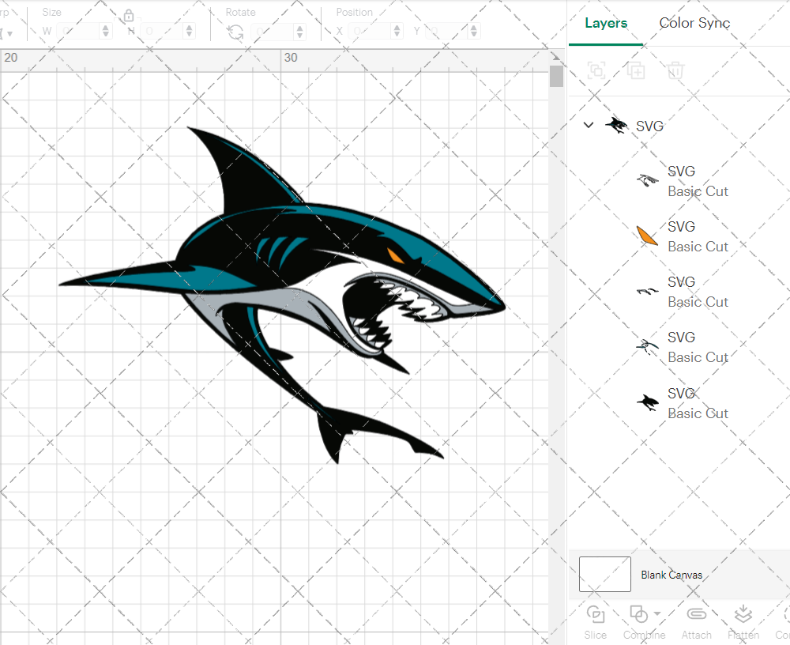This screenshot has height=645, width=790.
Task: Click the Height stepper arrows
Action: (189, 32)
